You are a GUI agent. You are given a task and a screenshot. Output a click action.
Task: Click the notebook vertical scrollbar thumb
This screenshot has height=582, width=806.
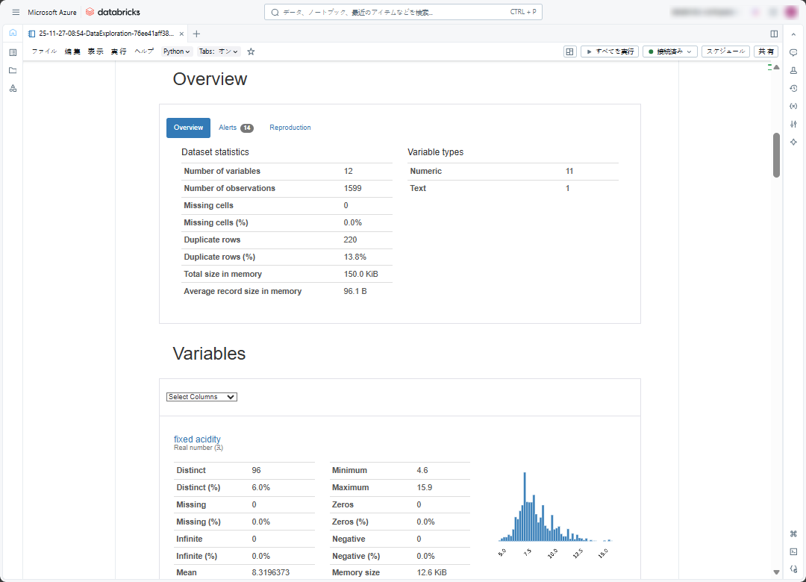click(776, 155)
